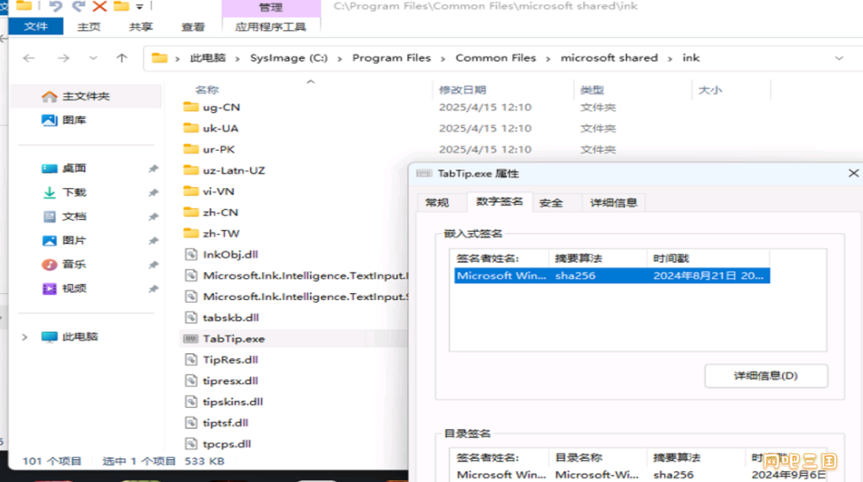Open the recent locations dropdown arrow
This screenshot has width=863, height=482.
pyautogui.click(x=93, y=58)
